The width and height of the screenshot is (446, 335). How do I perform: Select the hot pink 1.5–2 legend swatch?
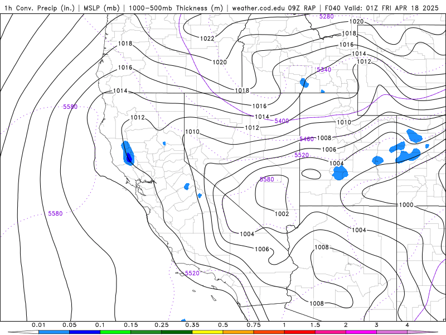coord(331,332)
